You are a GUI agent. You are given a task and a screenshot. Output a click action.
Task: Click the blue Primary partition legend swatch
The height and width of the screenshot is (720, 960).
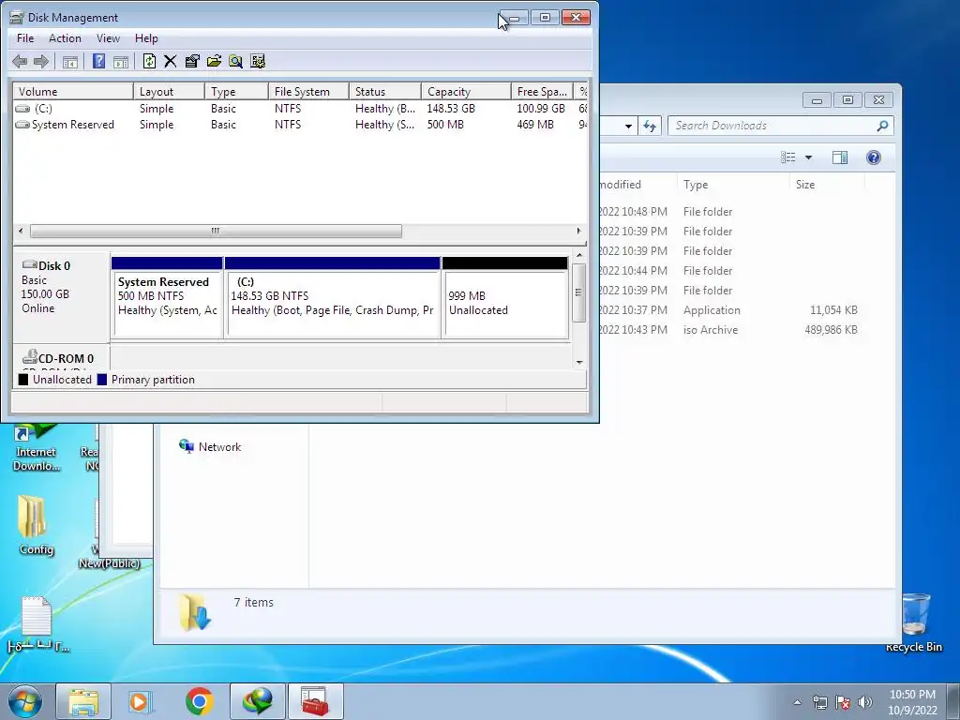point(101,380)
